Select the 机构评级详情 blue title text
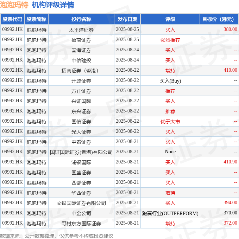Viewport: 239px width, 239px height. pos(53,5)
